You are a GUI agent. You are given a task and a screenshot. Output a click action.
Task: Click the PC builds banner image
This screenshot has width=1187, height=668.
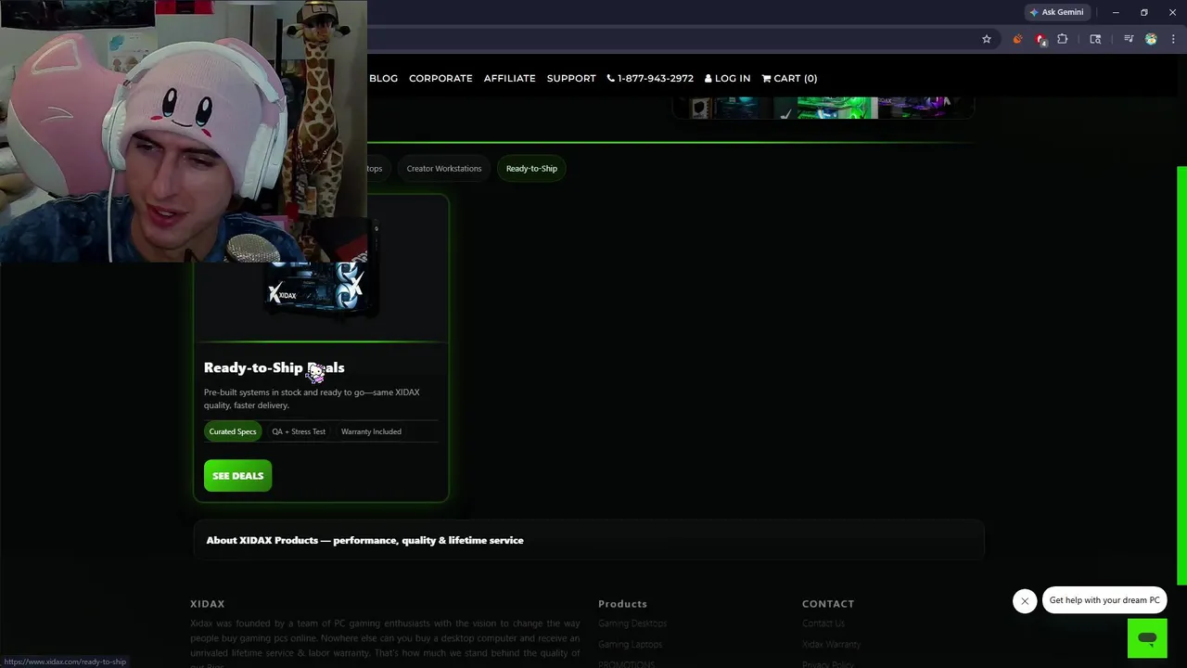(823, 108)
